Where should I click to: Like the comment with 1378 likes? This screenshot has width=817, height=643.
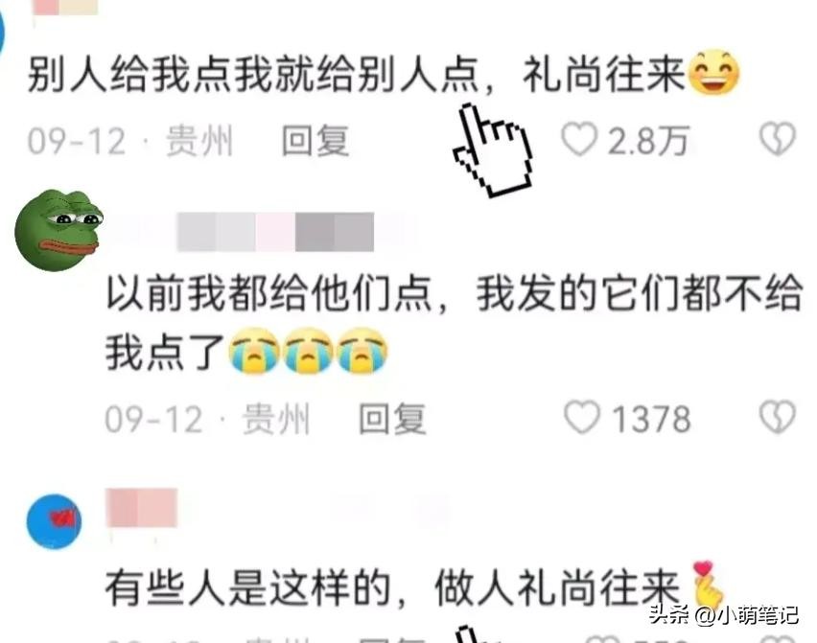pyautogui.click(x=582, y=417)
